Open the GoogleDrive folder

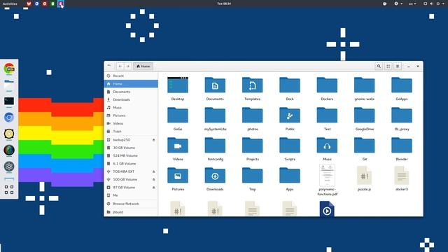364,118
